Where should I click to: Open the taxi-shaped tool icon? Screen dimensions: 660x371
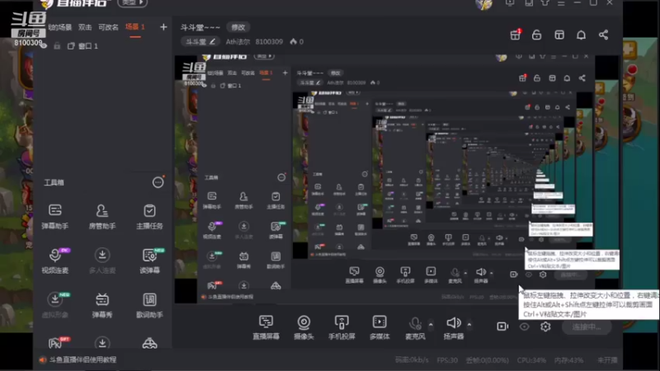click(149, 343)
